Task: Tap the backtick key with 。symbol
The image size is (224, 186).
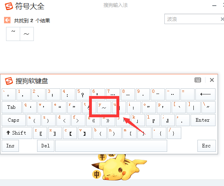Action: tap(8, 94)
